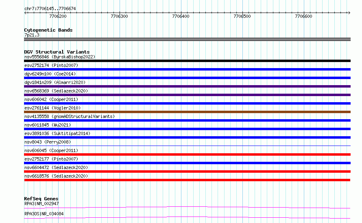
Task: Click the DGV Structural Variants track heading
Action: pos(57,52)
